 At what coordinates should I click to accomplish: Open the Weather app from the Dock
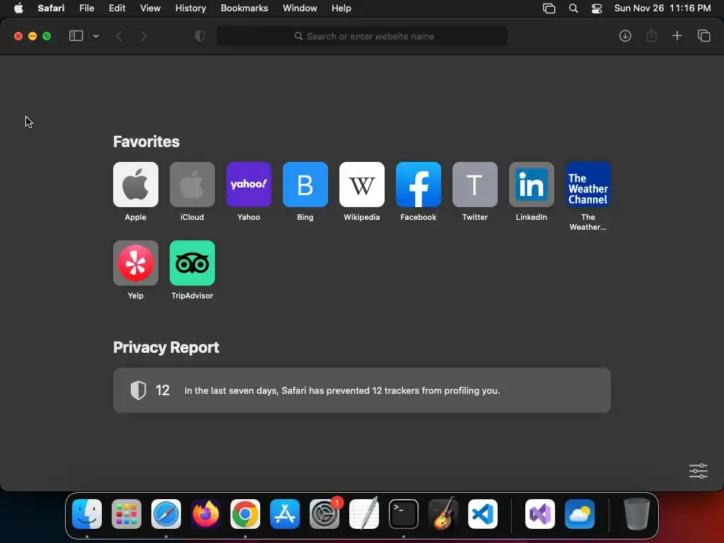(x=580, y=514)
